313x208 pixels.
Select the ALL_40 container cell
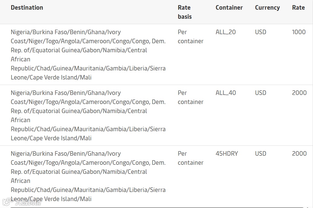tap(226, 93)
